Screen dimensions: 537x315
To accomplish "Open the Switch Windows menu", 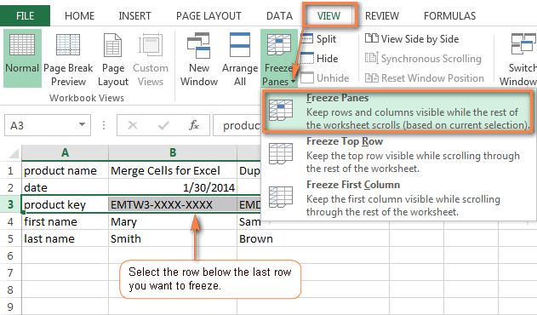I will [518, 59].
